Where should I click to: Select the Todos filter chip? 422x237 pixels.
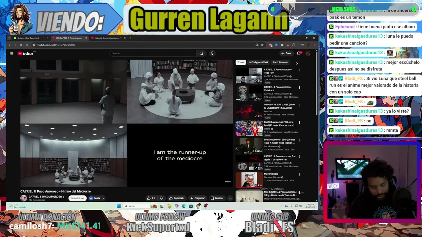click(241, 62)
